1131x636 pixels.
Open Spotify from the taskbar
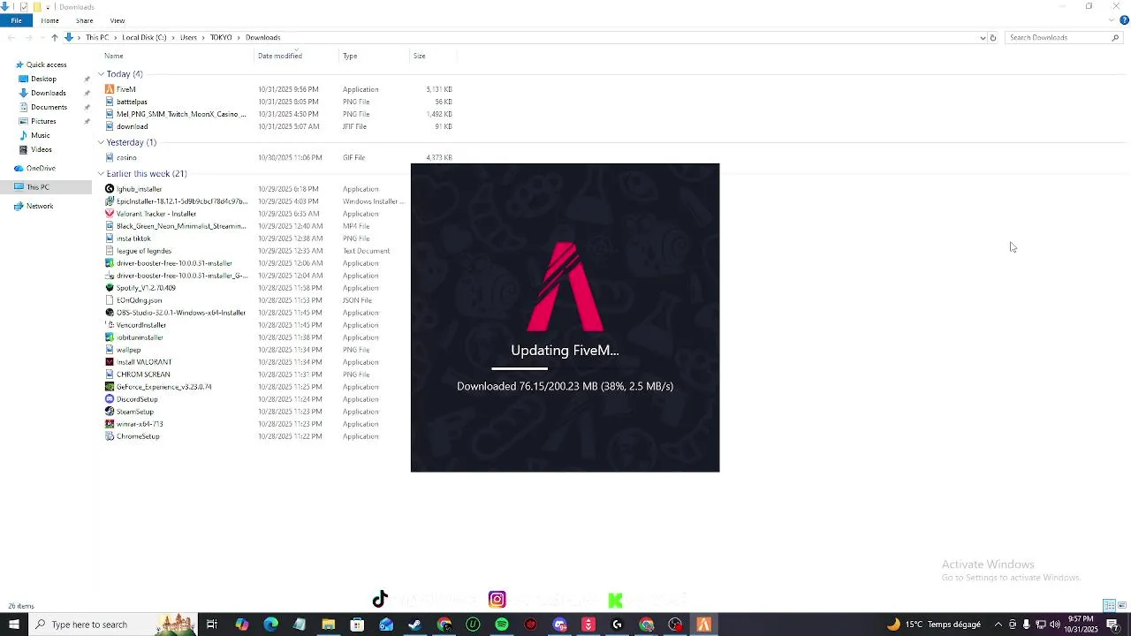click(502, 625)
